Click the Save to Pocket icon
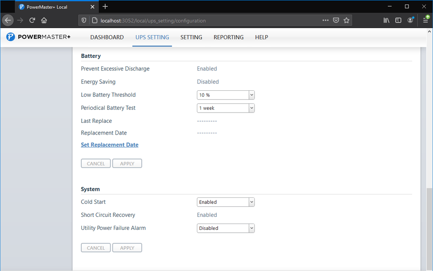Screen dimensions: 433x271 [x=336, y=20]
